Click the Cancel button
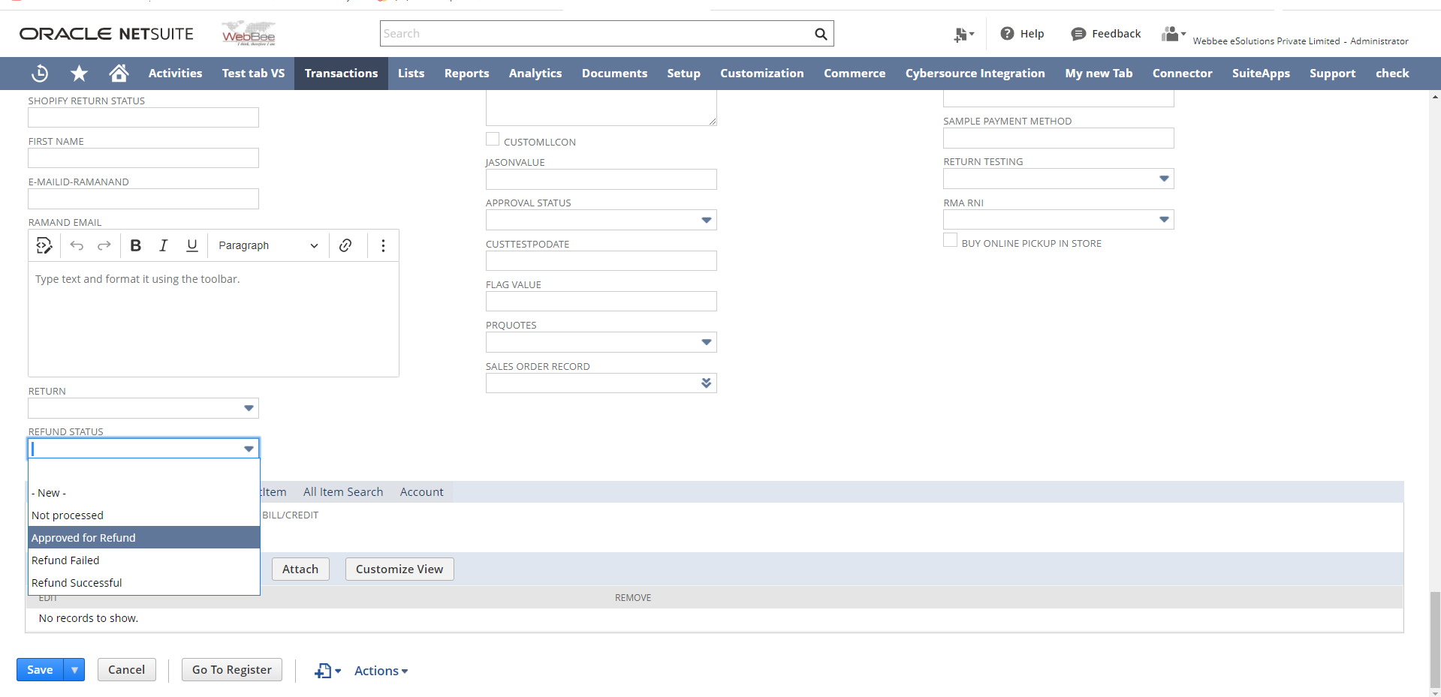 (x=126, y=669)
